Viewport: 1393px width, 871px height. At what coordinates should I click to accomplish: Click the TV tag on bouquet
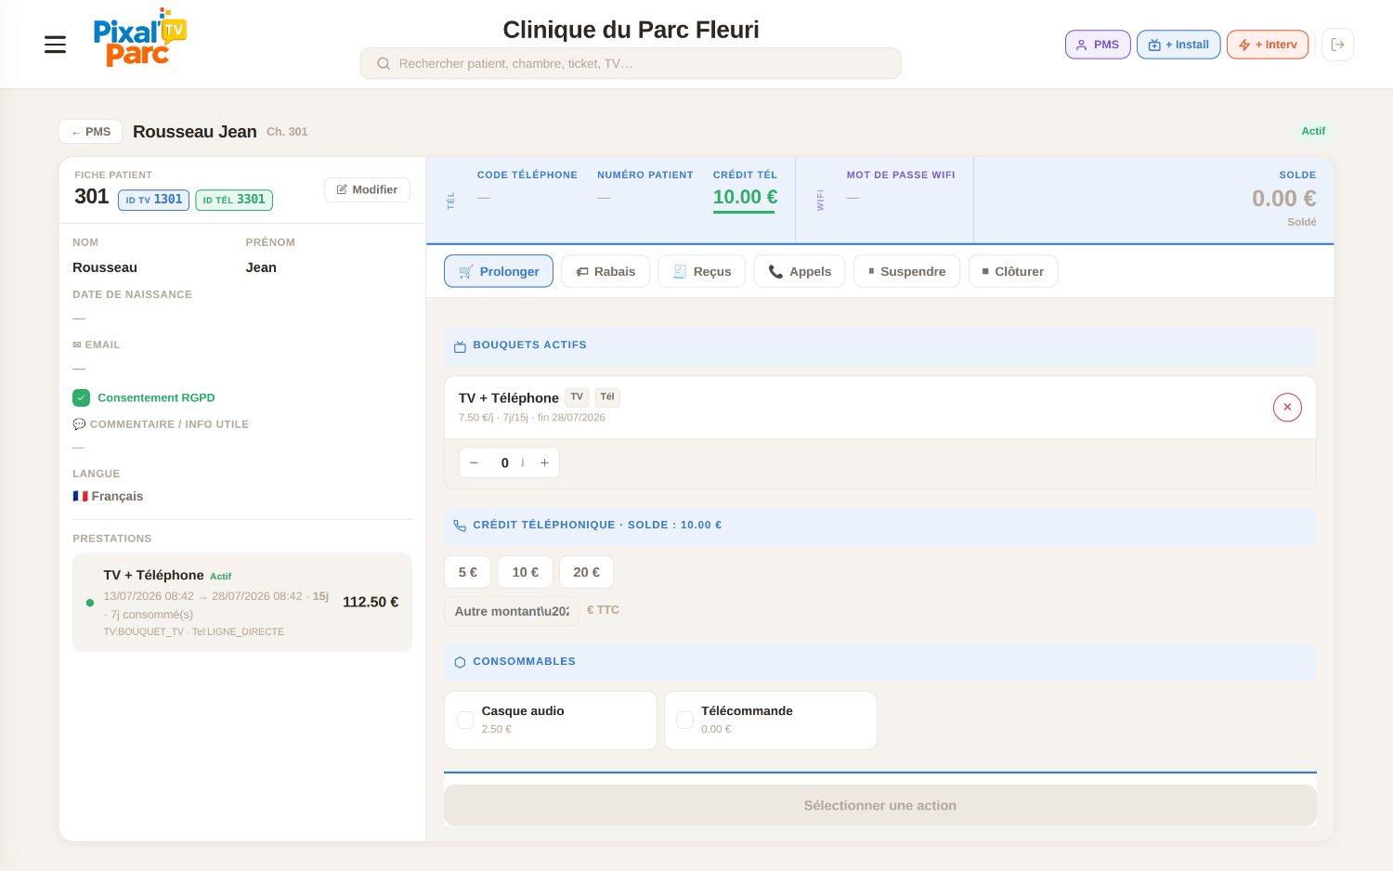click(x=577, y=396)
